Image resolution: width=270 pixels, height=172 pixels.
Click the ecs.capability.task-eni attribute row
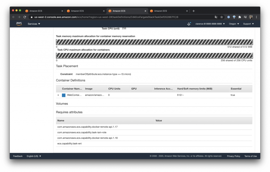pos(154,144)
